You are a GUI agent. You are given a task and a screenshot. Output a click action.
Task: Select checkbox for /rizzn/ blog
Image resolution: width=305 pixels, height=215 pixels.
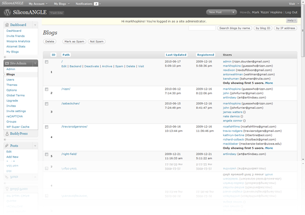(x=47, y=89)
